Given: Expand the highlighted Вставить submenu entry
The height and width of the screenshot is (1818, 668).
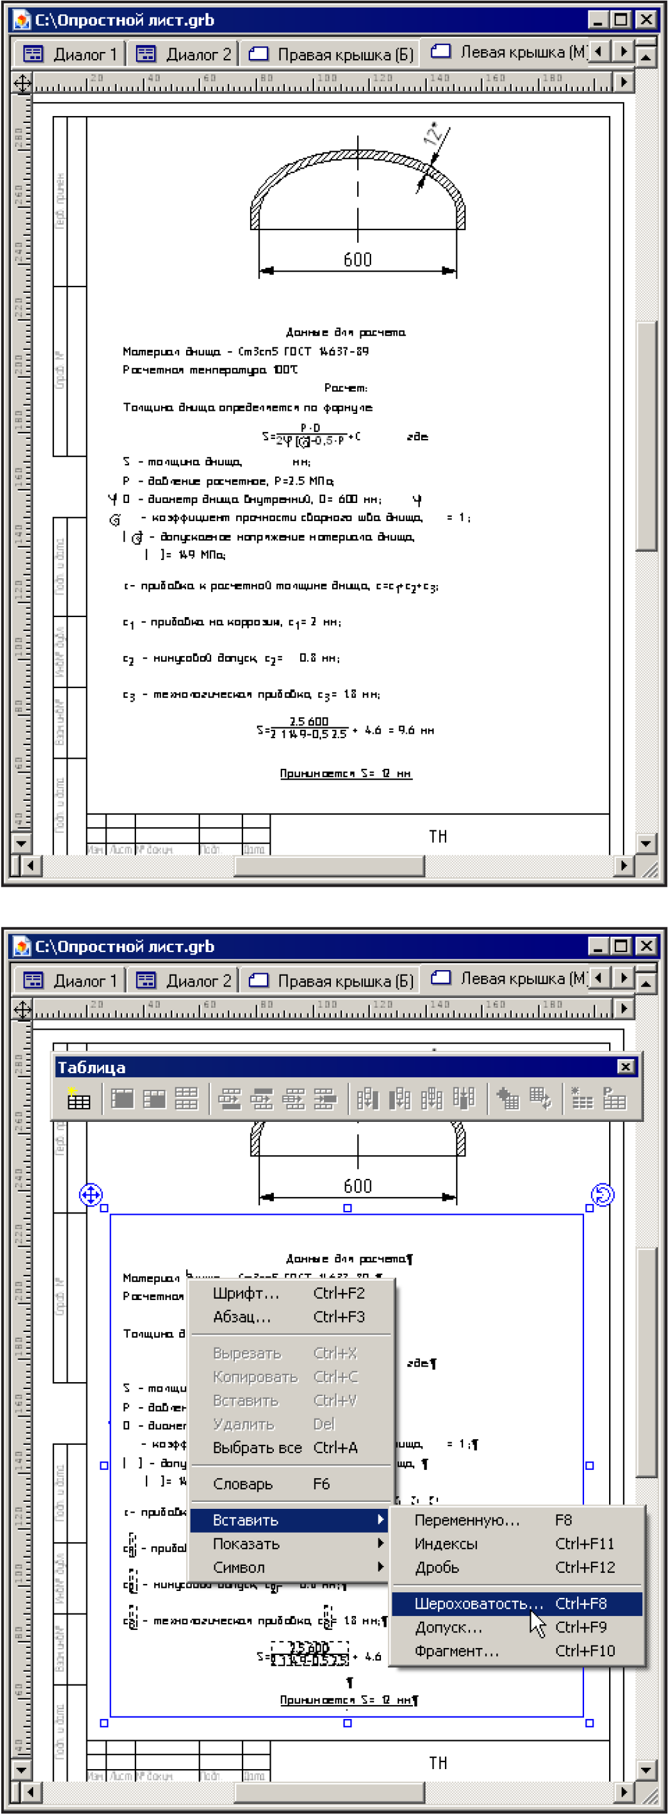Looking at the screenshot, I should tap(290, 1519).
